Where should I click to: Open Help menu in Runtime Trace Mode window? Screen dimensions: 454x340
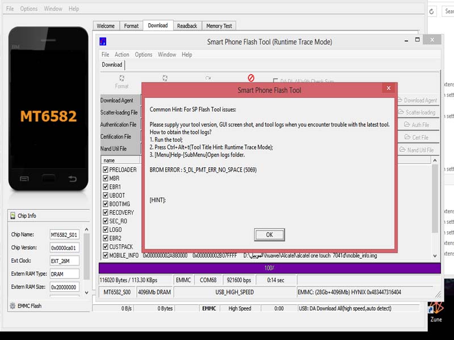[187, 54]
